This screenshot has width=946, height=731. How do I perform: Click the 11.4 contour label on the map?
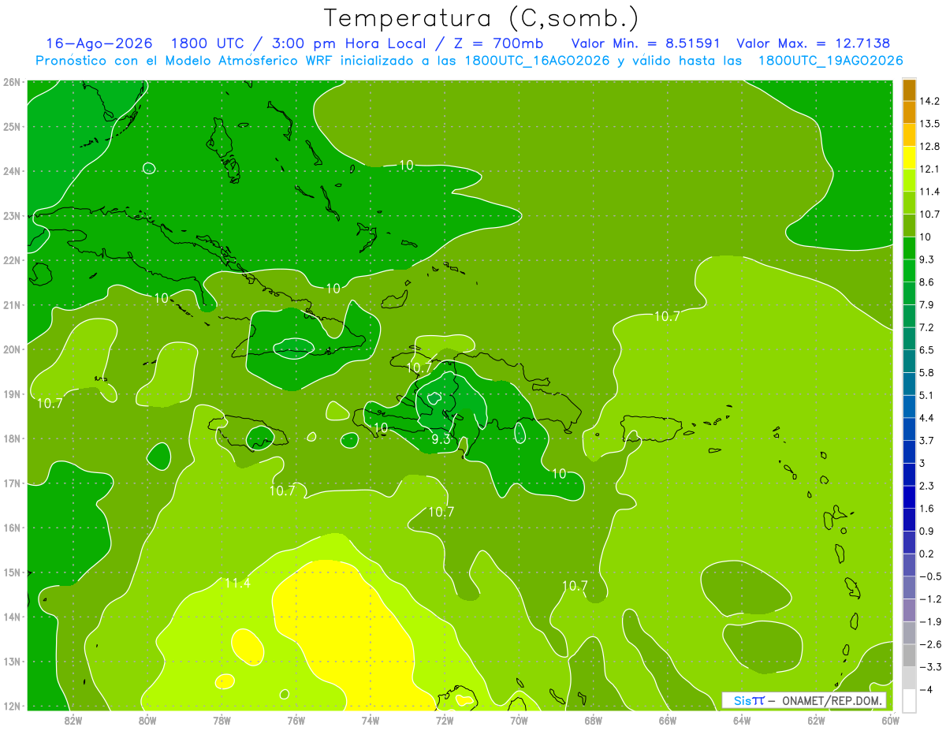237,583
